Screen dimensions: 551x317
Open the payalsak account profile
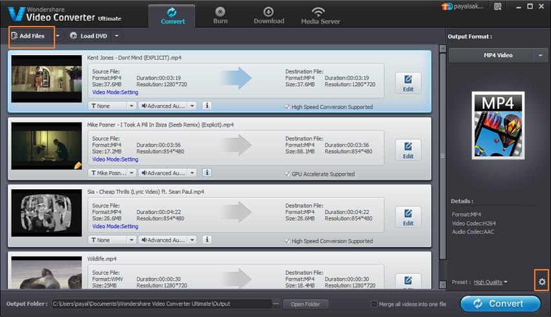pos(462,6)
